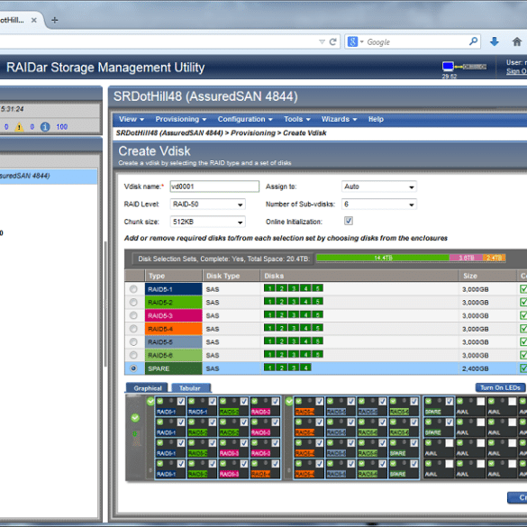Open the View menu
This screenshot has width=527, height=527.
tap(132, 119)
